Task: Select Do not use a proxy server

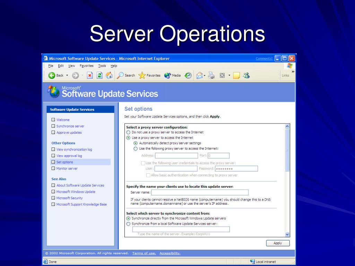Action: (x=128, y=132)
